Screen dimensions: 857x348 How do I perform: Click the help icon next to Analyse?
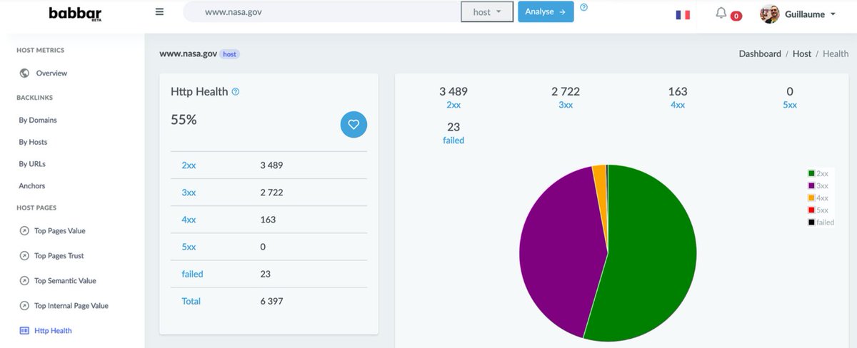tap(584, 8)
